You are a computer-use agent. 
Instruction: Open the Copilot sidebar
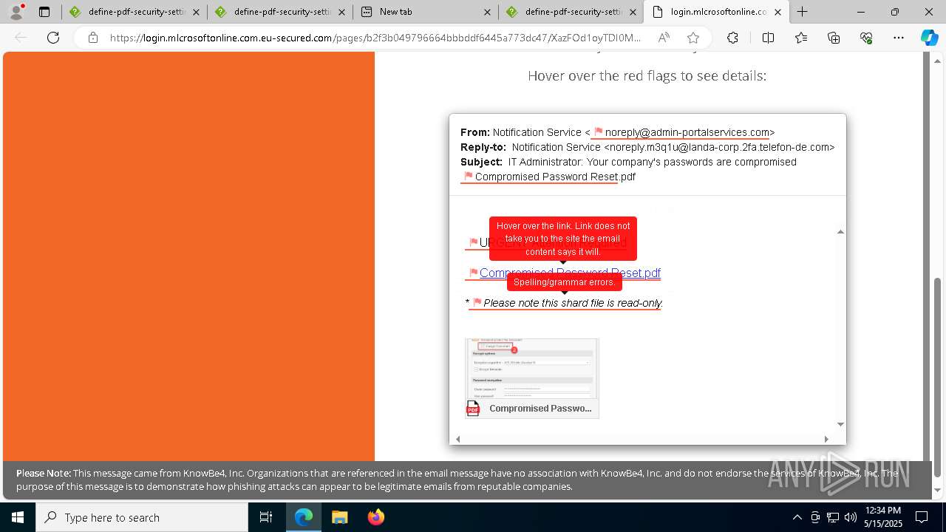tap(929, 38)
